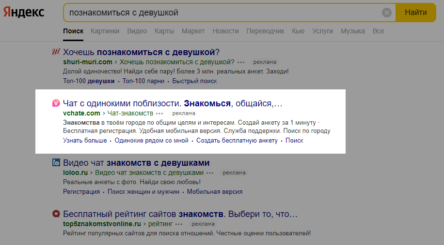This screenshot has width=444, height=245.
Task: Click реклама label on shuri-muri result
Action: click(265, 62)
